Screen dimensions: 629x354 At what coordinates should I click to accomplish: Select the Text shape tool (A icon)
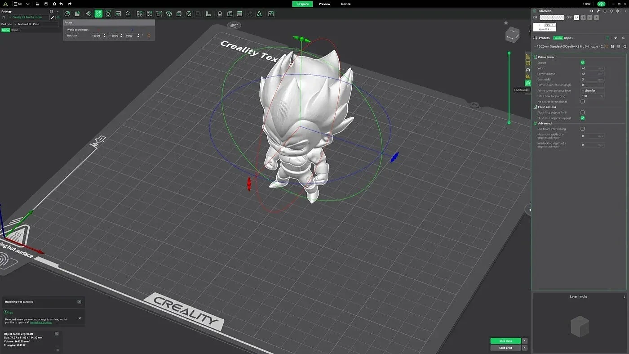[259, 14]
